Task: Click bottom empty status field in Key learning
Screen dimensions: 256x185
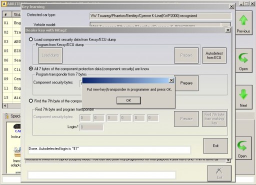Action: [101, 175]
